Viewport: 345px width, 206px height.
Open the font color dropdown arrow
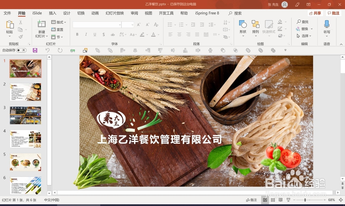tap(158, 34)
